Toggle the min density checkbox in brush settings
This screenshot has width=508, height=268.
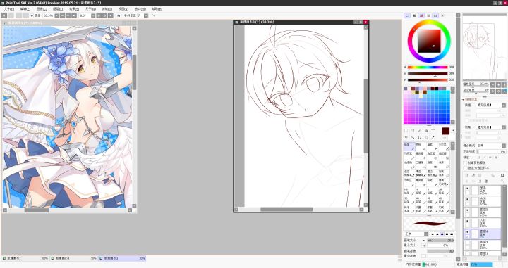click(x=423, y=256)
